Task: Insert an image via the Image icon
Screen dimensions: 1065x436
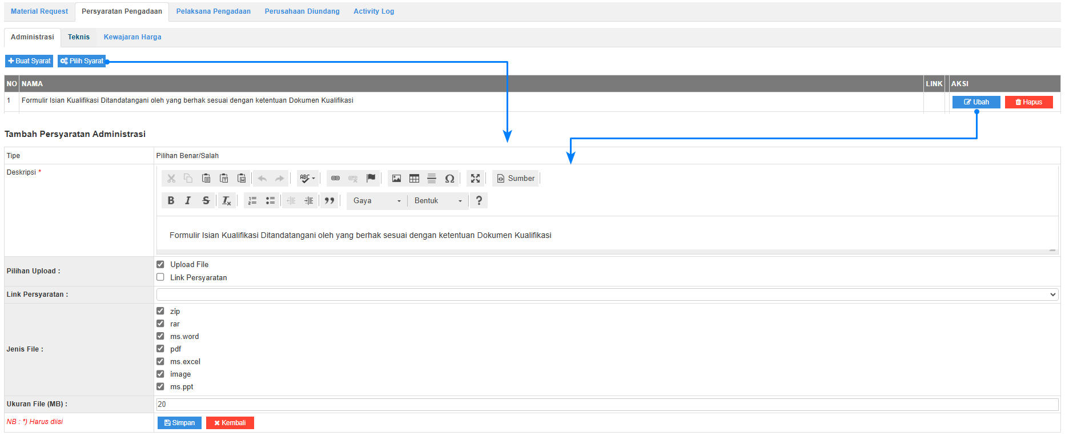Action: click(x=396, y=179)
